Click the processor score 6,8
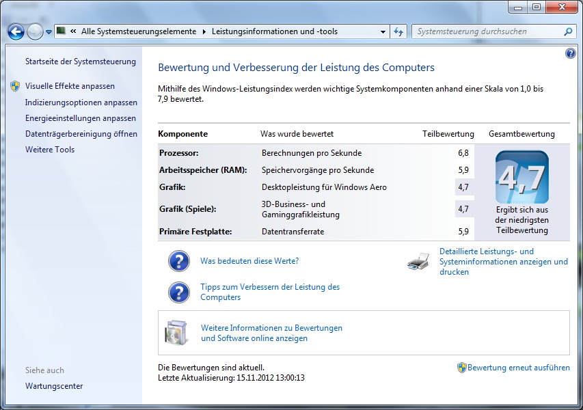The height and width of the screenshot is (410, 583). 463,153
